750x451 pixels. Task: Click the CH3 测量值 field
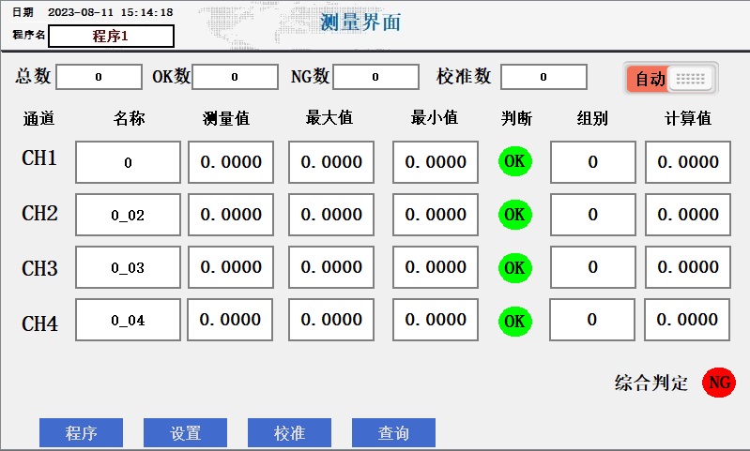click(231, 267)
